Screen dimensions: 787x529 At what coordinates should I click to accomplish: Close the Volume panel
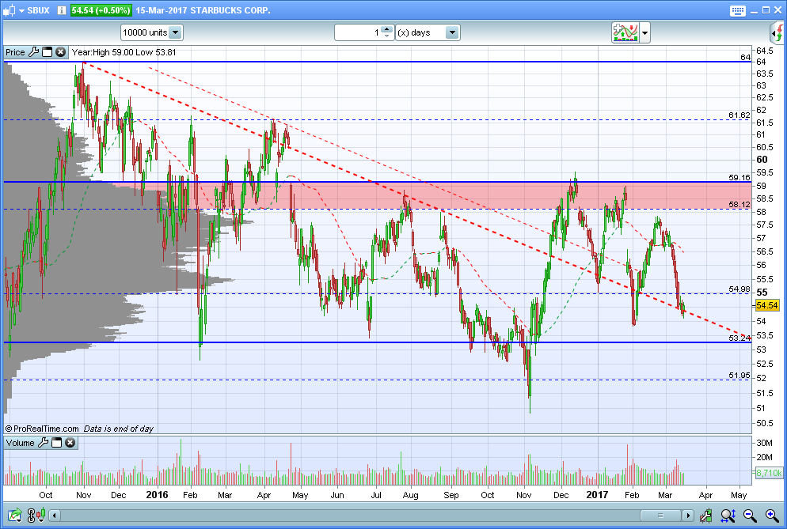[x=70, y=443]
